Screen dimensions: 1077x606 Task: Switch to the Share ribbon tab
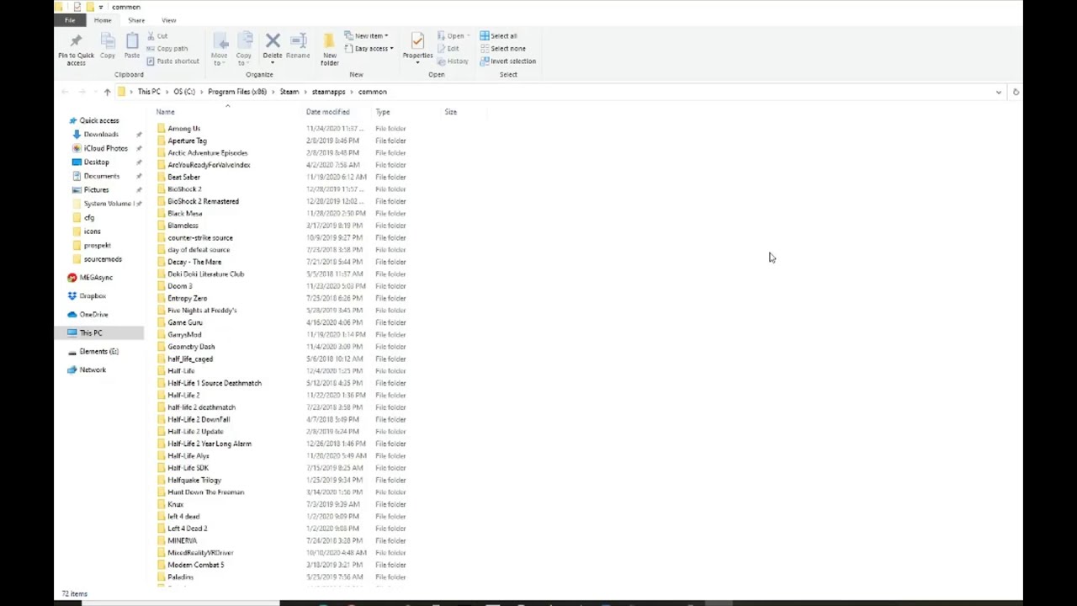coord(136,20)
